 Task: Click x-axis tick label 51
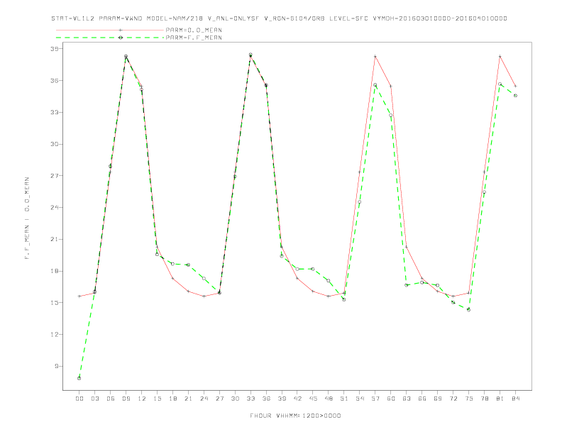[x=344, y=399]
